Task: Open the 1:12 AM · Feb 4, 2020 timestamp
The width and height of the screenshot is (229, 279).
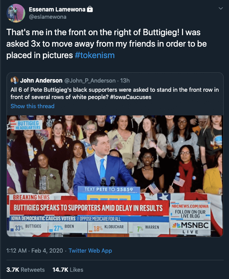Action: [x=34, y=251]
